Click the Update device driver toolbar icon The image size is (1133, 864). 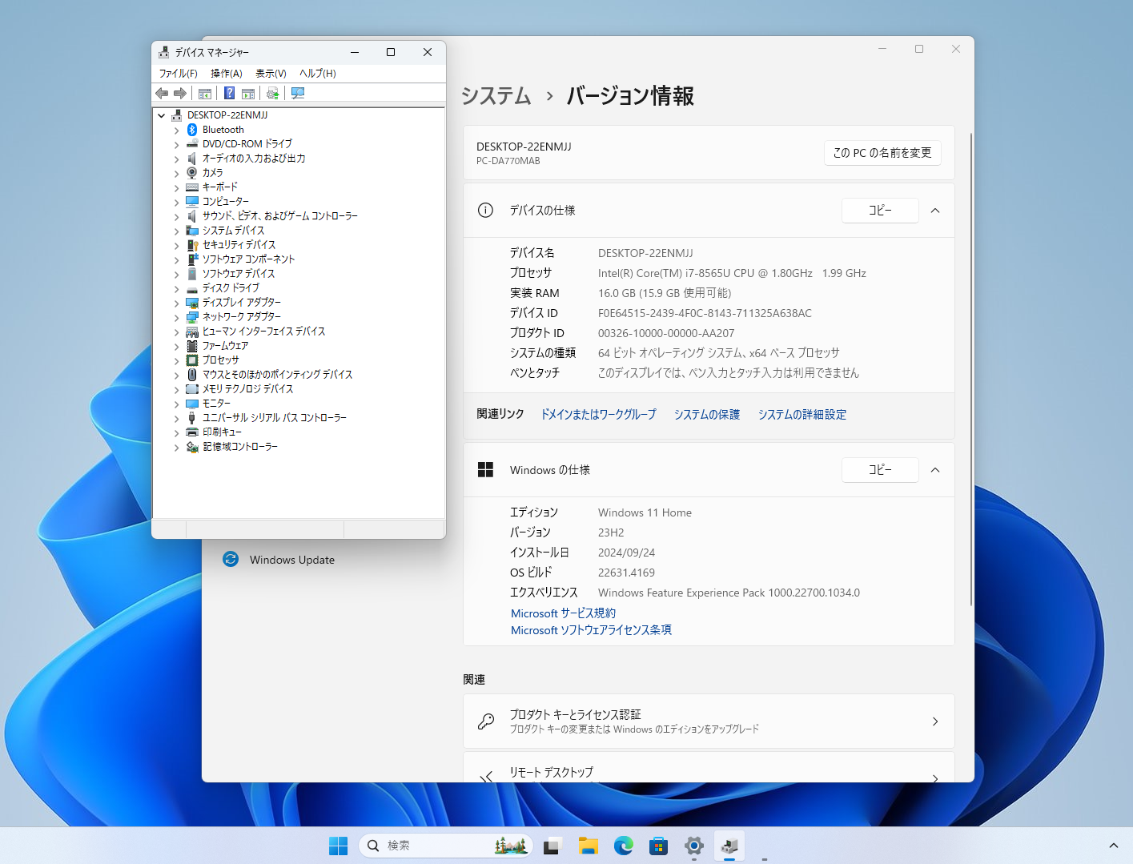(x=273, y=94)
